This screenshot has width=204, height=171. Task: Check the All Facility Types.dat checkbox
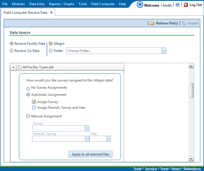tap(19, 67)
